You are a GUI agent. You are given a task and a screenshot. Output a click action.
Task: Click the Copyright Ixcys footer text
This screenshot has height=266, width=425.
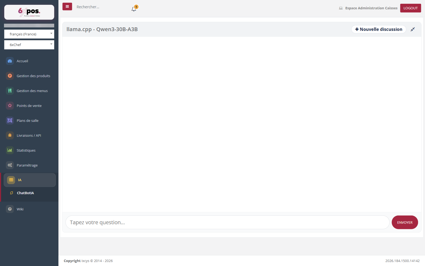coord(88,261)
